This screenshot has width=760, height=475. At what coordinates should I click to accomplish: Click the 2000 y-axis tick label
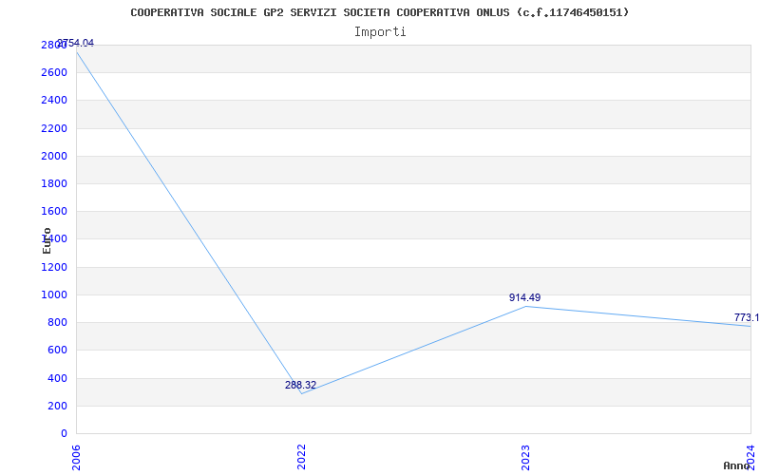[x=54, y=156]
